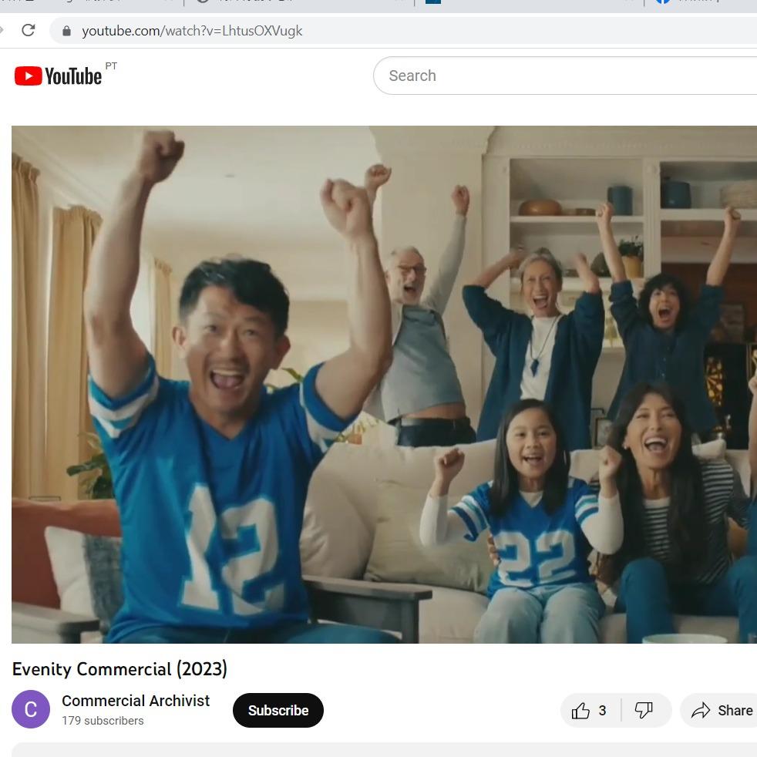Image resolution: width=757 pixels, height=757 pixels.
Task: Open the Commercial Archivist channel avatar
Action: pos(31,709)
